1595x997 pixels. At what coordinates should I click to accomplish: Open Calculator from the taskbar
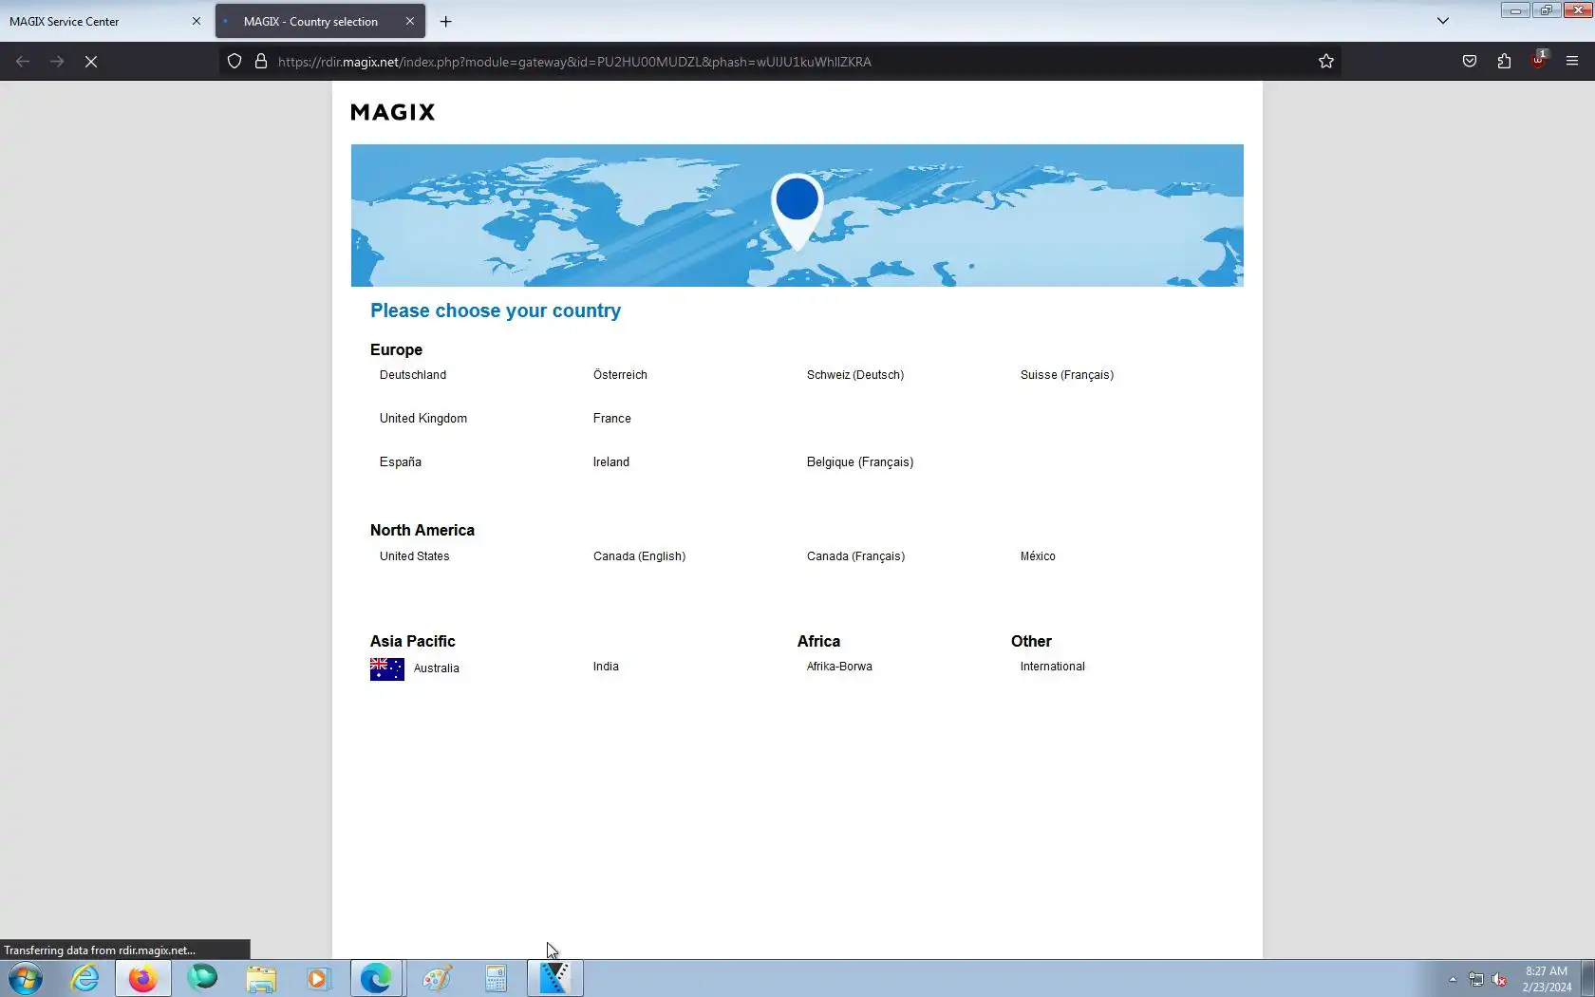(496, 978)
